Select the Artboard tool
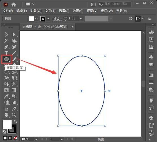This screenshot has height=142, width=157. [x=6, y=109]
